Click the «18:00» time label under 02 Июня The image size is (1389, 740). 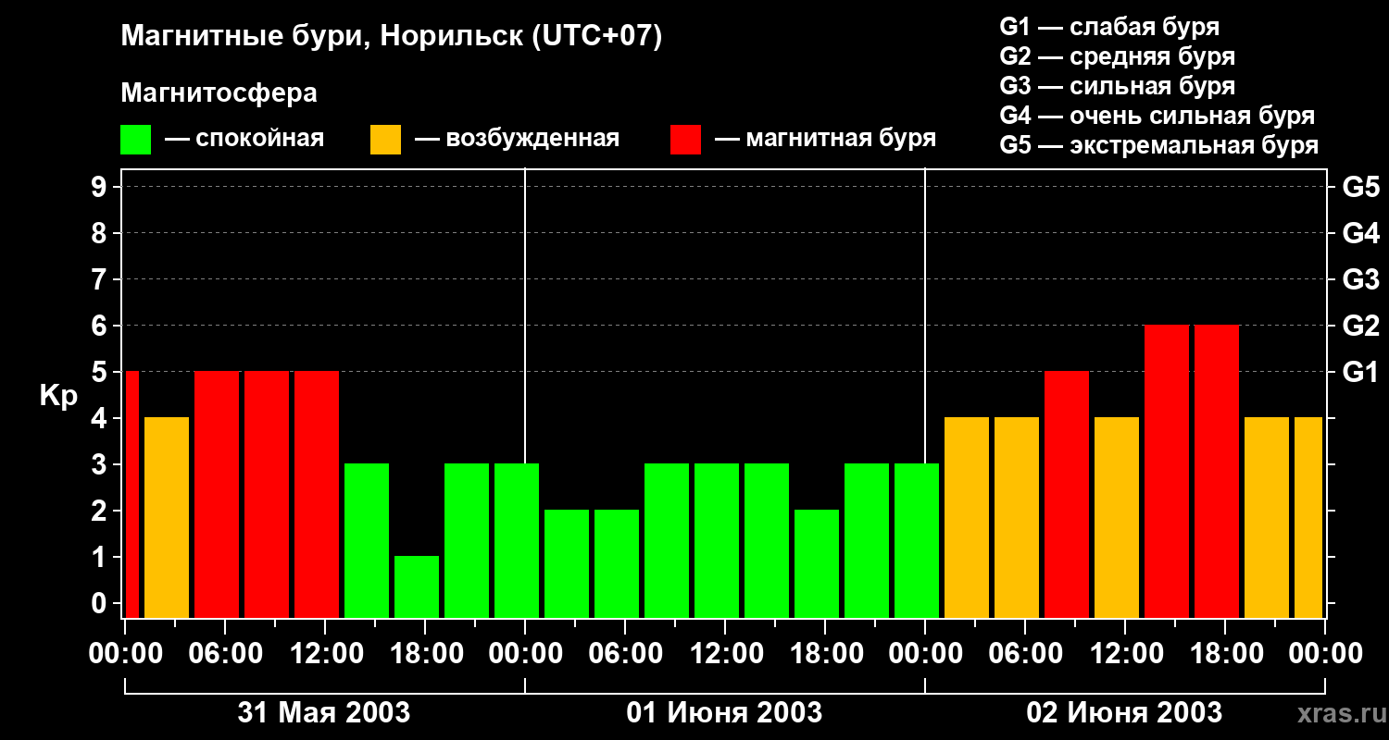click(1225, 654)
